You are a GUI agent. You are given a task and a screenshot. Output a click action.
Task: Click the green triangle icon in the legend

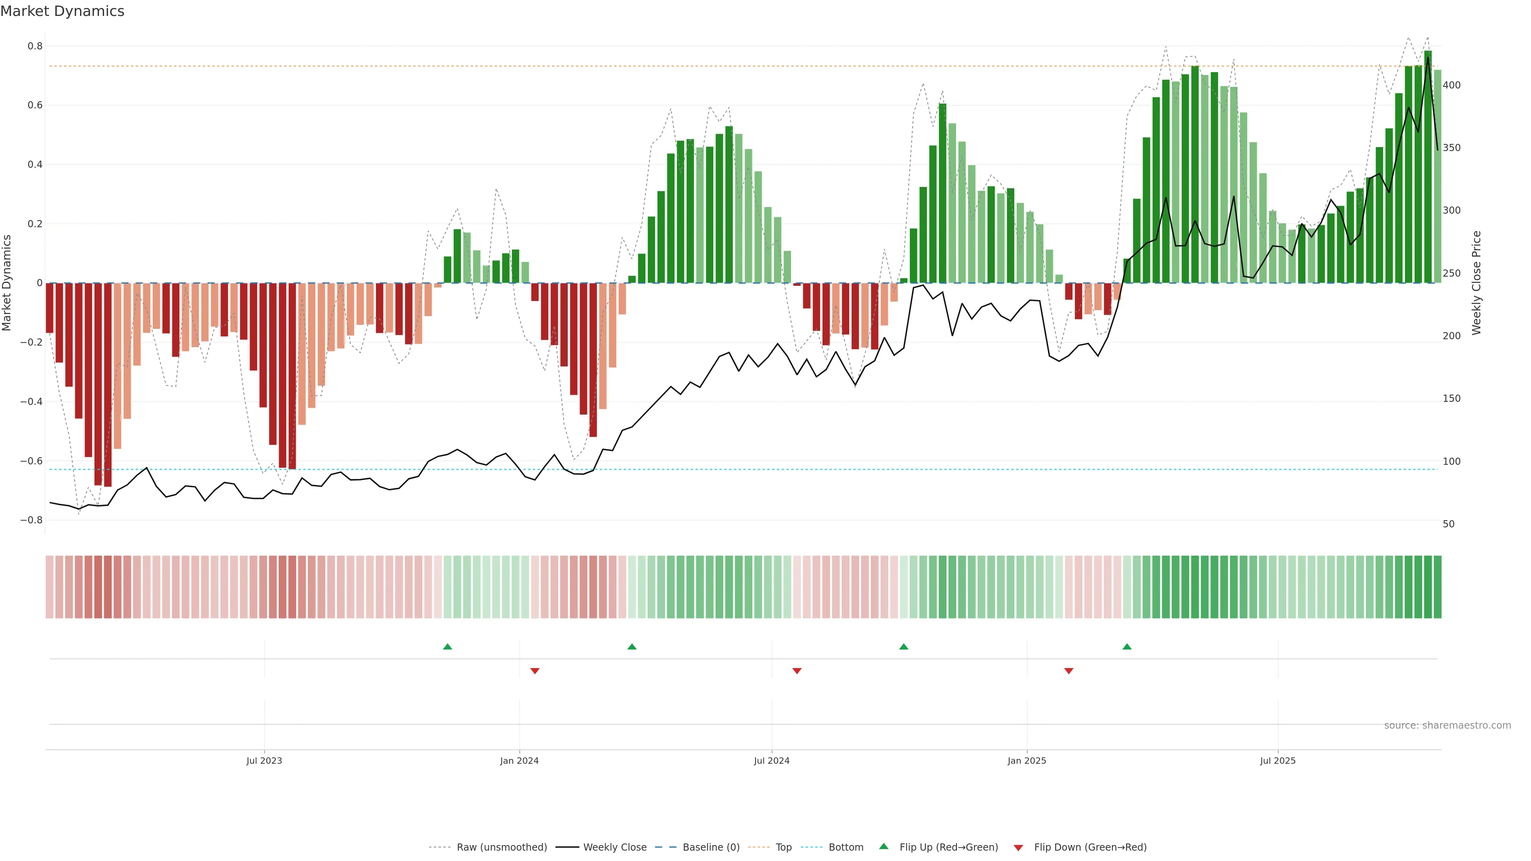[x=884, y=846]
